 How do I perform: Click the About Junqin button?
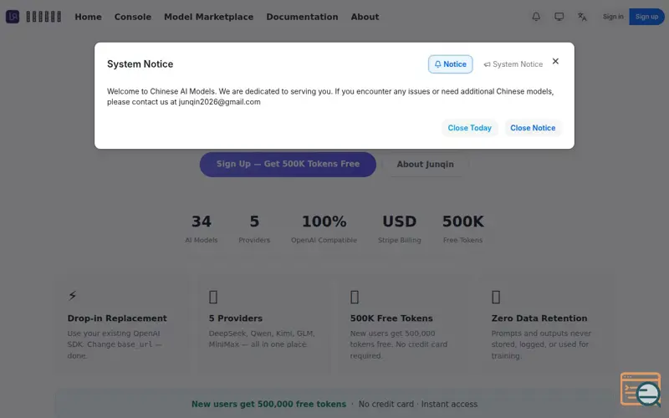[x=426, y=164]
